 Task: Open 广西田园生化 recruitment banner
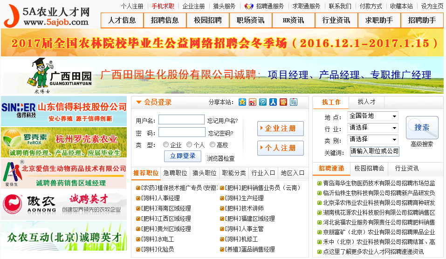(x=222, y=75)
